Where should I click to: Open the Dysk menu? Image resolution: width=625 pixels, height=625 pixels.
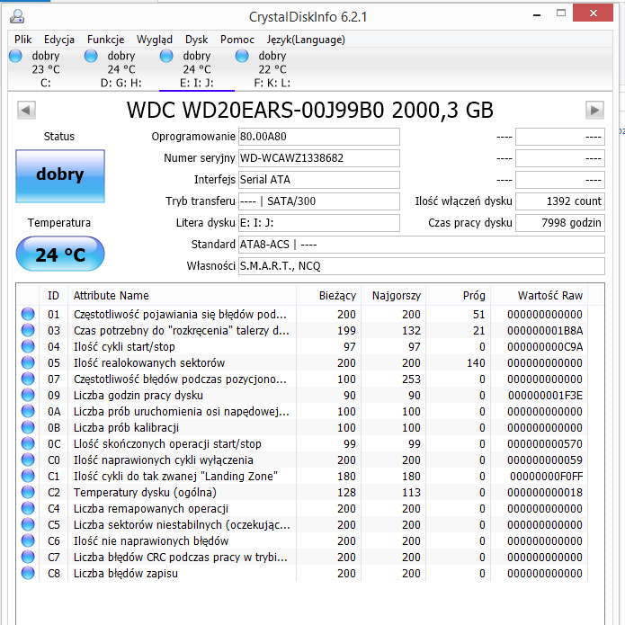197,40
